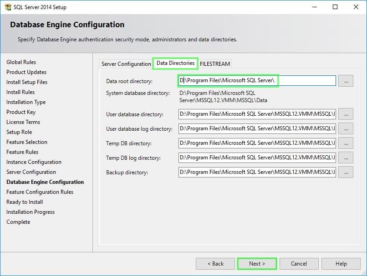Click Complete step in the sidebar
The height and width of the screenshot is (276, 367).
pyautogui.click(x=18, y=222)
